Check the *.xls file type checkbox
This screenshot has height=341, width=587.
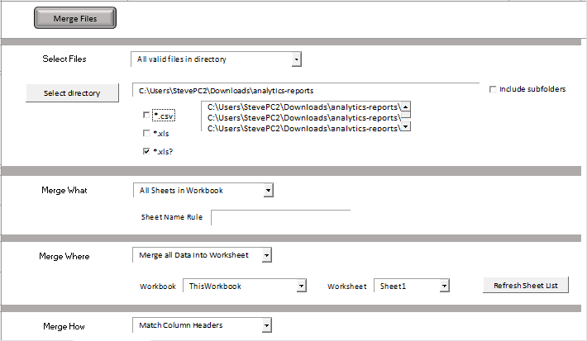(x=146, y=133)
